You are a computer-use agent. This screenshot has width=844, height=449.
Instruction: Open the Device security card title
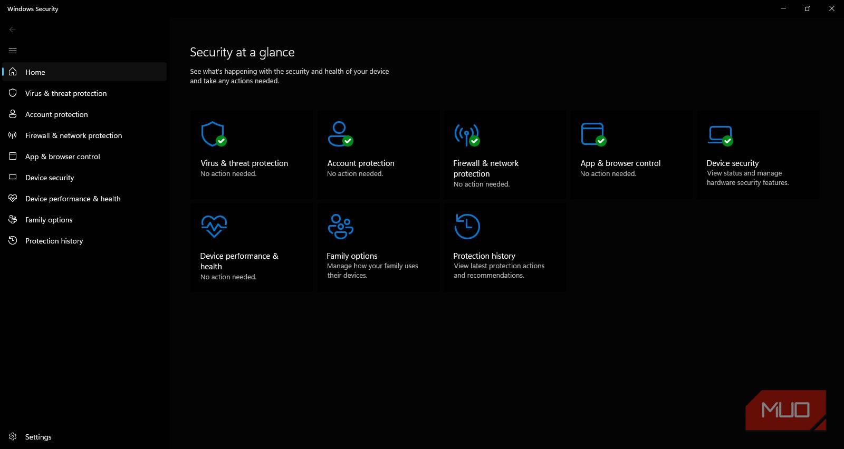(733, 163)
